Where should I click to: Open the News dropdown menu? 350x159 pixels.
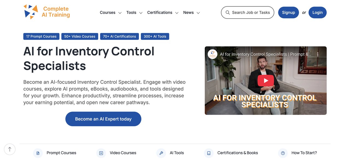tap(191, 13)
